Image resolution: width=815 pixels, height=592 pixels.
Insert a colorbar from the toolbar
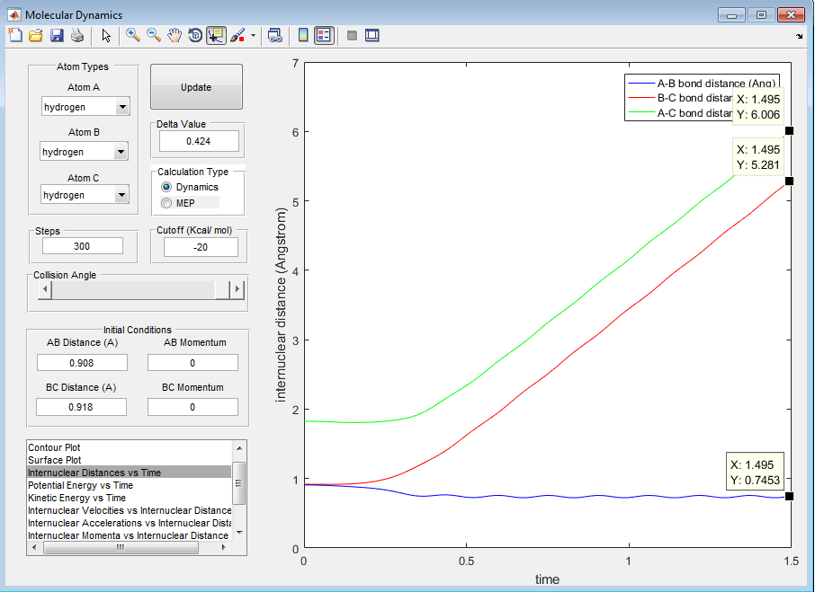coord(303,35)
